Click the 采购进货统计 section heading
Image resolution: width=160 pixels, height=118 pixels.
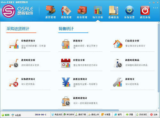tap(18, 29)
